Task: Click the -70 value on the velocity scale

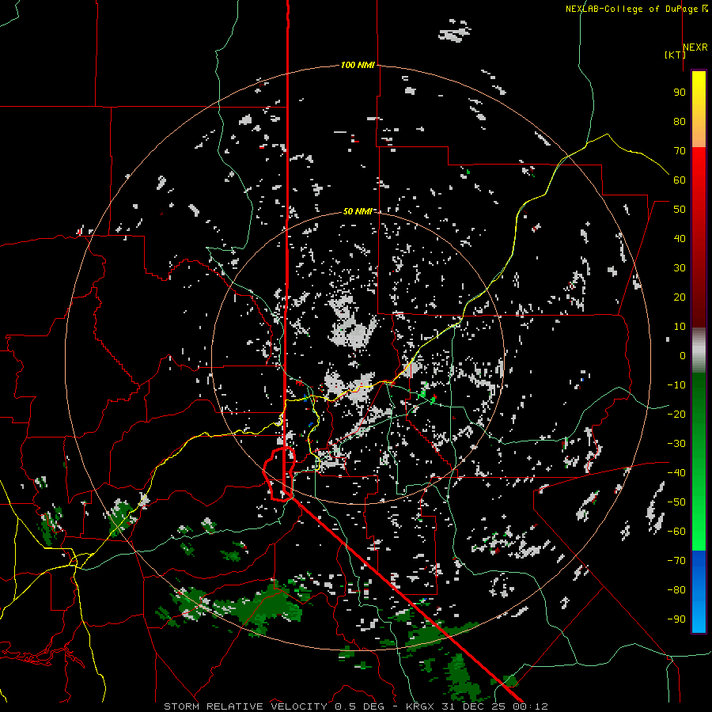Action: (676, 561)
